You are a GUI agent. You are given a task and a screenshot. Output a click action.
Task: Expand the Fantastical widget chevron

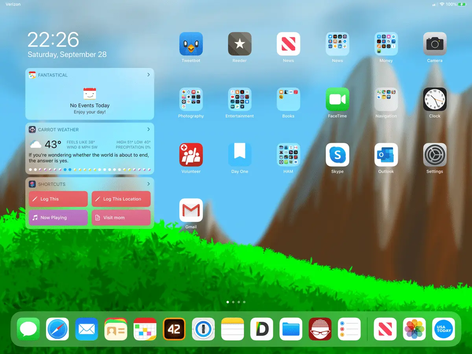coord(148,75)
